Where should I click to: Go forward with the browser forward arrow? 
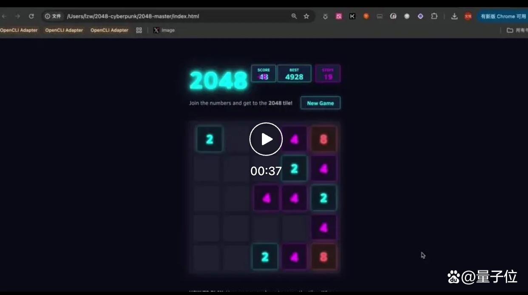coord(17,16)
